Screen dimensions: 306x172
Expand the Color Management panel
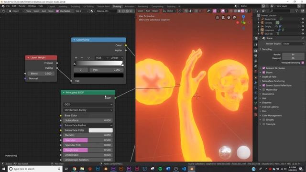[272, 116]
